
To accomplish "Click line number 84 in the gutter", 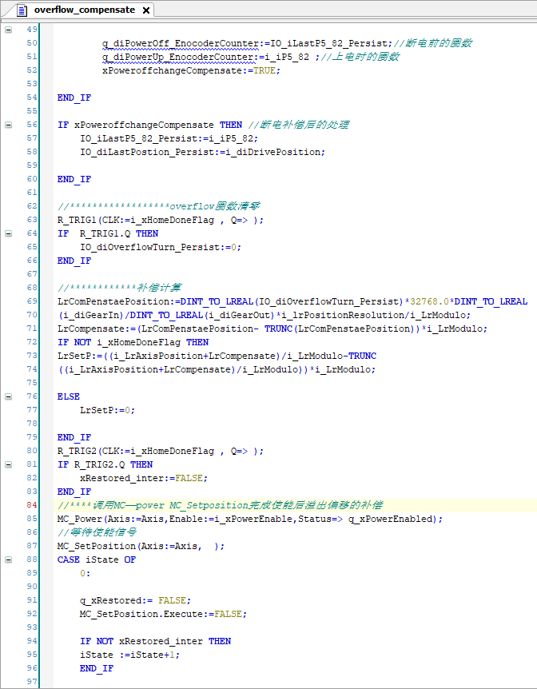I will pyautogui.click(x=31, y=505).
